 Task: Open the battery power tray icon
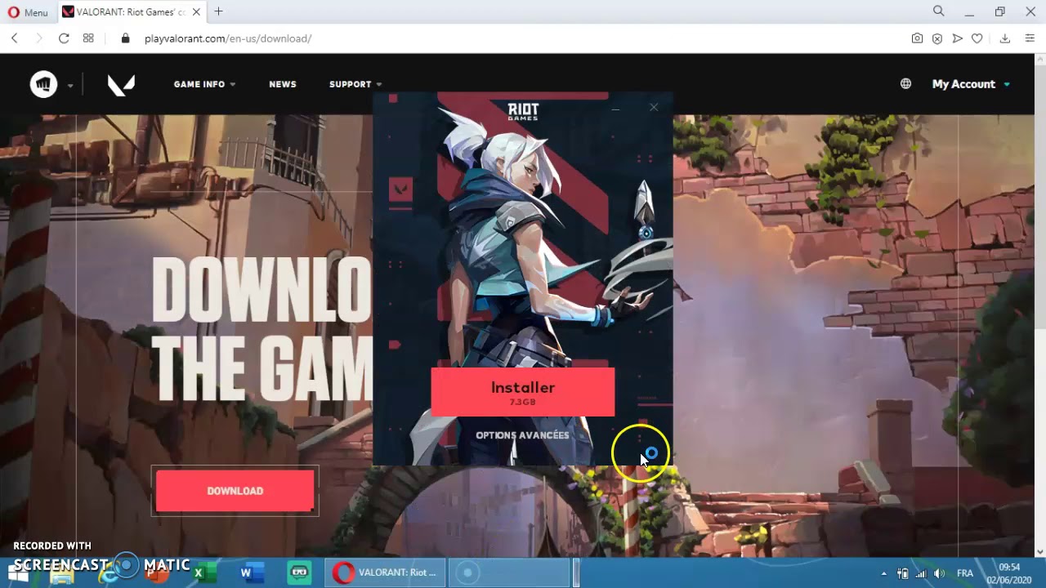902,573
